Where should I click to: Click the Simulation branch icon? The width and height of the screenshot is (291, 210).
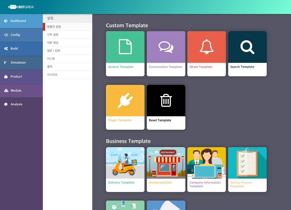click(5, 63)
